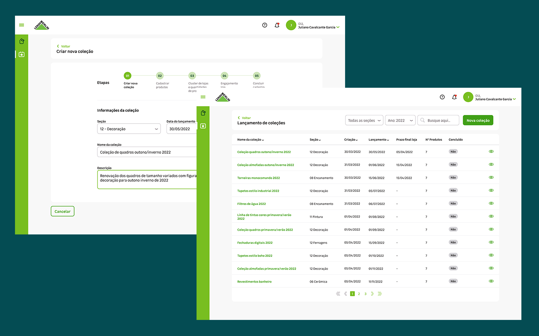The width and height of the screenshot is (539, 336).
Task: Open notifications bell in front window
Action: [x=454, y=97]
